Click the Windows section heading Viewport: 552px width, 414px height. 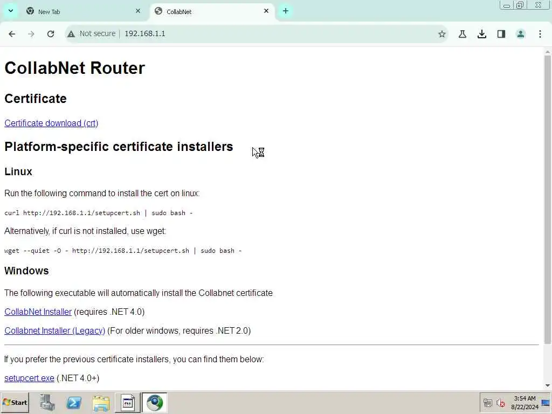[26, 271]
